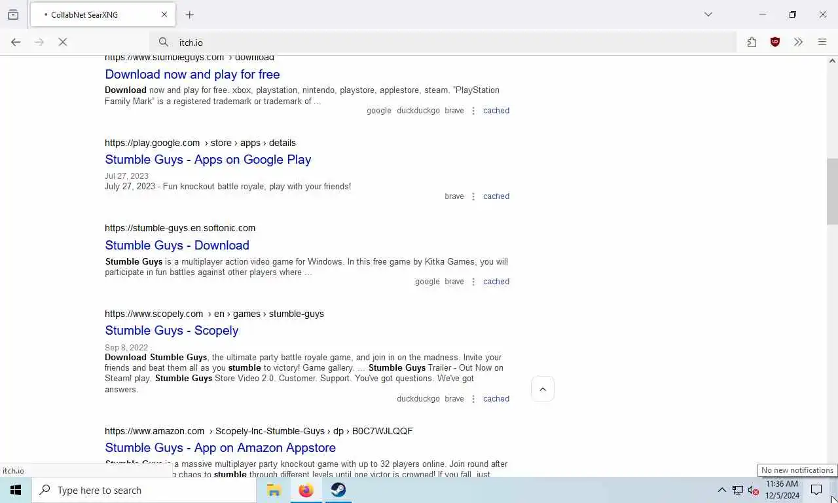838x503 pixels.
Task: Open cached link for softonic result
Action: coord(496,282)
